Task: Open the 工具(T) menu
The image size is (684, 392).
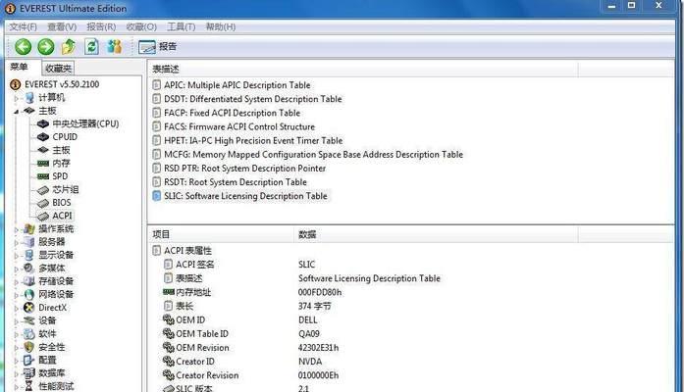Action: pos(181,27)
